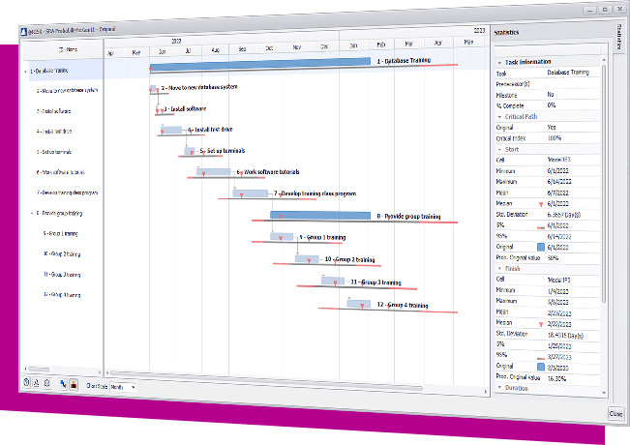Click the Gantt bar for 7 - Develop training class program
Image resolution: width=630 pixels, height=445 pixels.
pyautogui.click(x=250, y=193)
